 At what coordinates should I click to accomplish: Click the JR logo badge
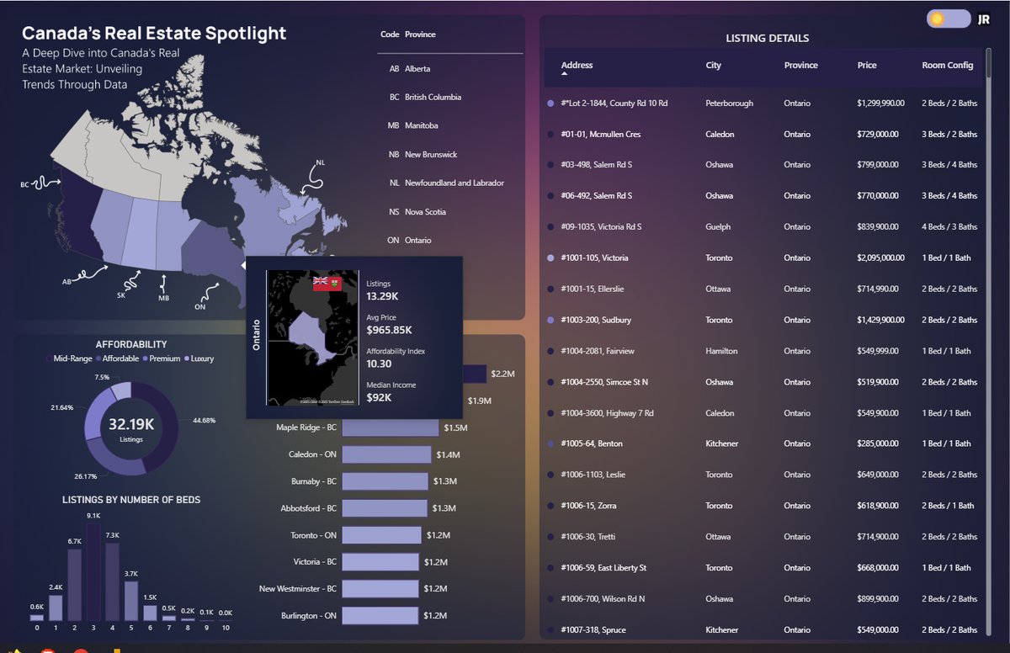pos(984,19)
